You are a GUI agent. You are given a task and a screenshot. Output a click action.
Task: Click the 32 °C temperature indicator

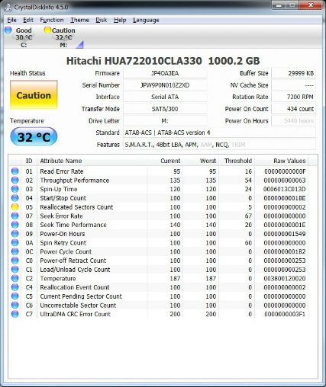pos(34,137)
